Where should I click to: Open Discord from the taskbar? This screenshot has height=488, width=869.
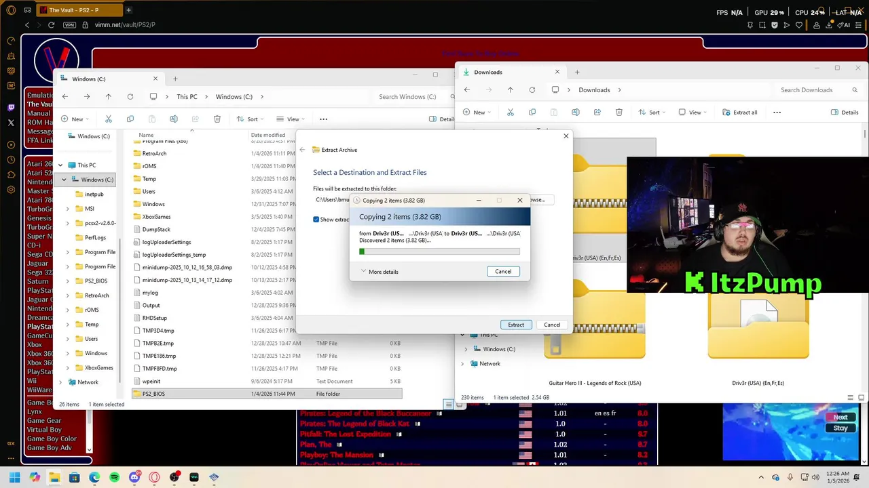pos(134,478)
